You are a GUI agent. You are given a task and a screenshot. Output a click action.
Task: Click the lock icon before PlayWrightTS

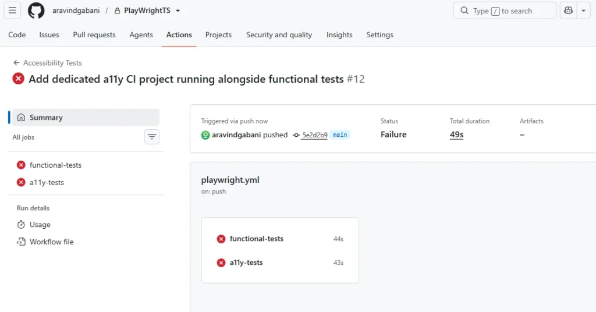coord(118,10)
